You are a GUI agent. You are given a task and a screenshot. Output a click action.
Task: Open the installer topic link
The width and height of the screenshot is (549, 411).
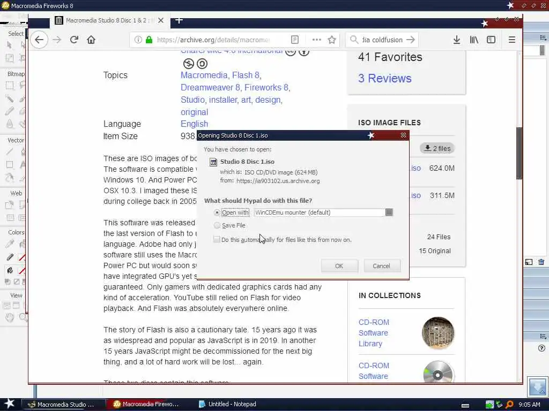223,100
